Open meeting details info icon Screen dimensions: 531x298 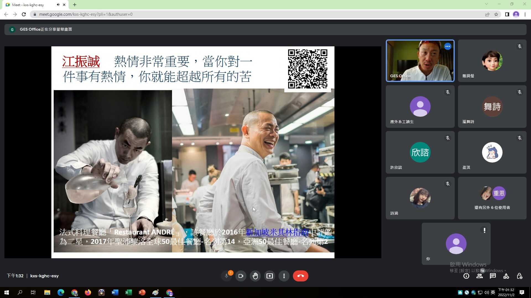pyautogui.click(x=466, y=276)
